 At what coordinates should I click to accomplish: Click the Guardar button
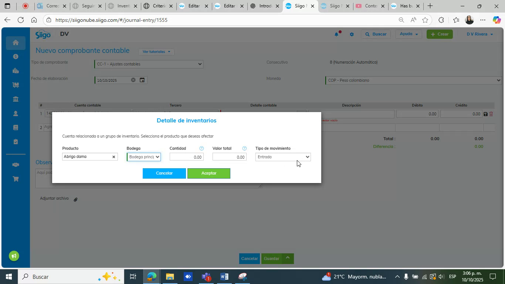click(271, 258)
